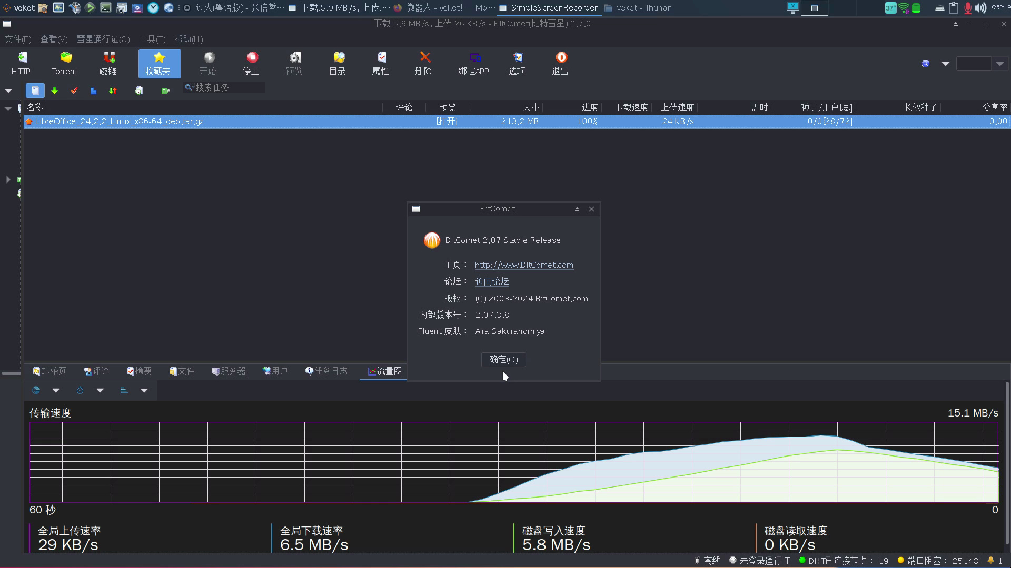
Task: Stop the task with the 停止 button
Action: 251,64
